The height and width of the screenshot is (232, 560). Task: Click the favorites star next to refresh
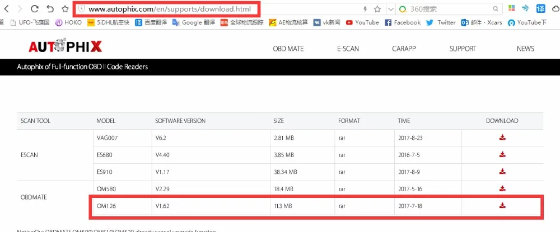[65, 9]
